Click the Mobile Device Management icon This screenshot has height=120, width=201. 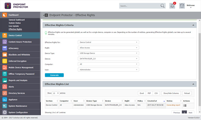click(5, 67)
